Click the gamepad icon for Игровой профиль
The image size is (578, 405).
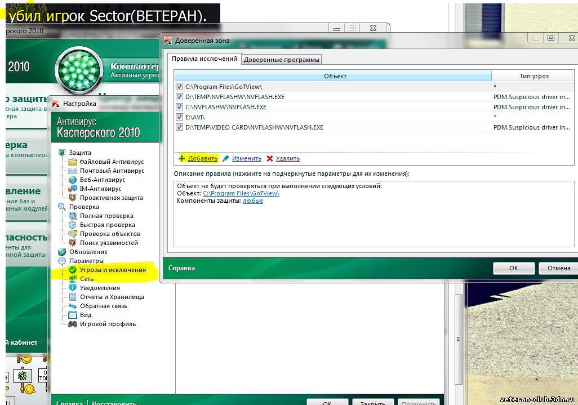[x=73, y=324]
